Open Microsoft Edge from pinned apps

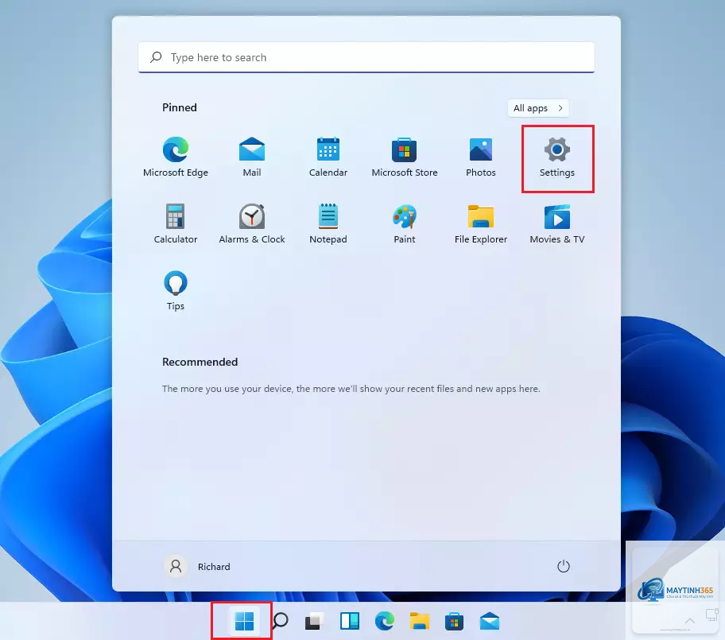point(176,157)
